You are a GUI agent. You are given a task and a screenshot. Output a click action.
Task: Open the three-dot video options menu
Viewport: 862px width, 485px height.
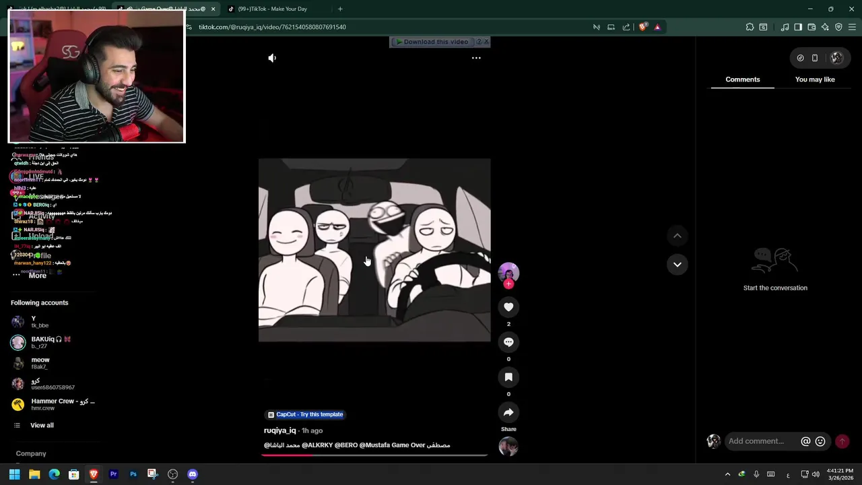(476, 58)
